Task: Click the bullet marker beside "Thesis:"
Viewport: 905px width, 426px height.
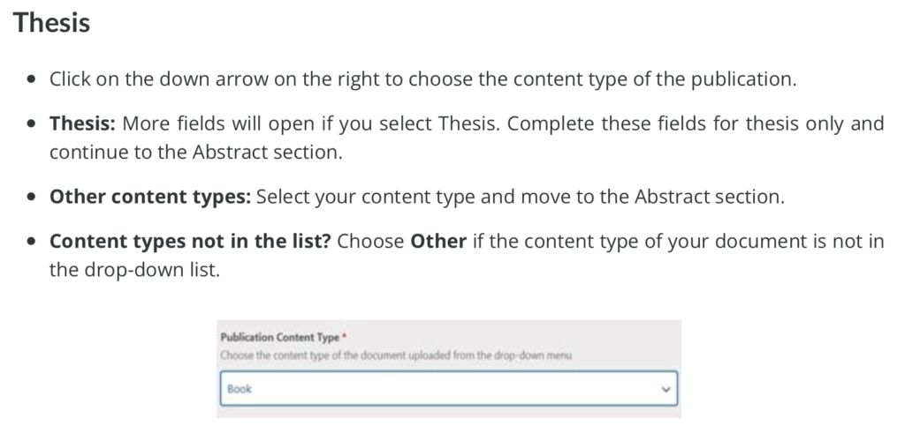Action: pyautogui.click(x=33, y=123)
